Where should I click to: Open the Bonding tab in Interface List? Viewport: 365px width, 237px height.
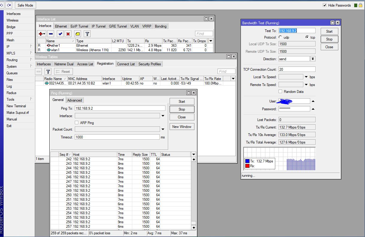tap(161, 26)
